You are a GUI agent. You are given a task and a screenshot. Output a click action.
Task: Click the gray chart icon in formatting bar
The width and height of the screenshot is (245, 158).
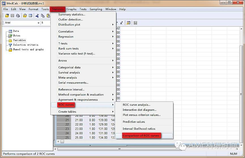[x=135, y=23]
